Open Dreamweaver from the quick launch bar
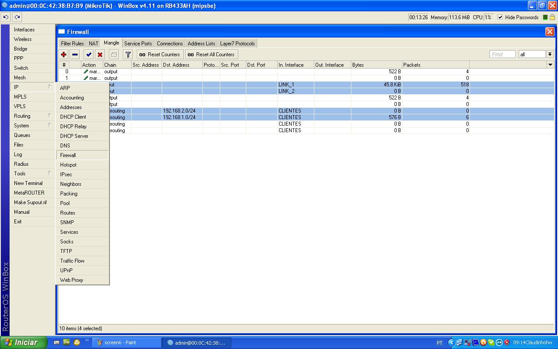Screen dimensions: 558x349 (67, 342)
